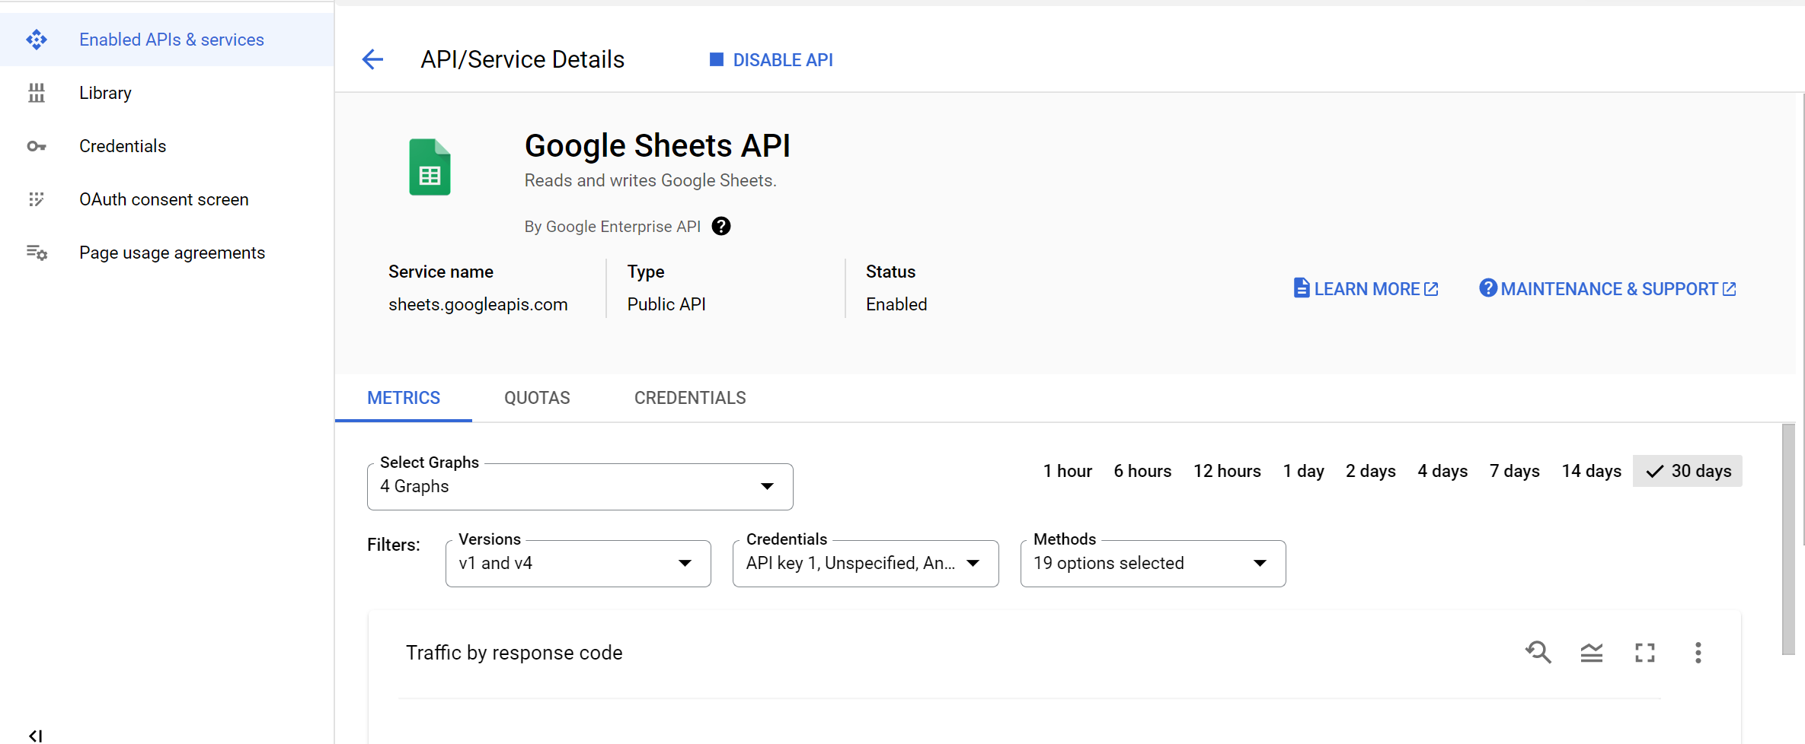Click the blue square stop icon before Disable API
This screenshot has height=744, width=1805.
tap(716, 59)
